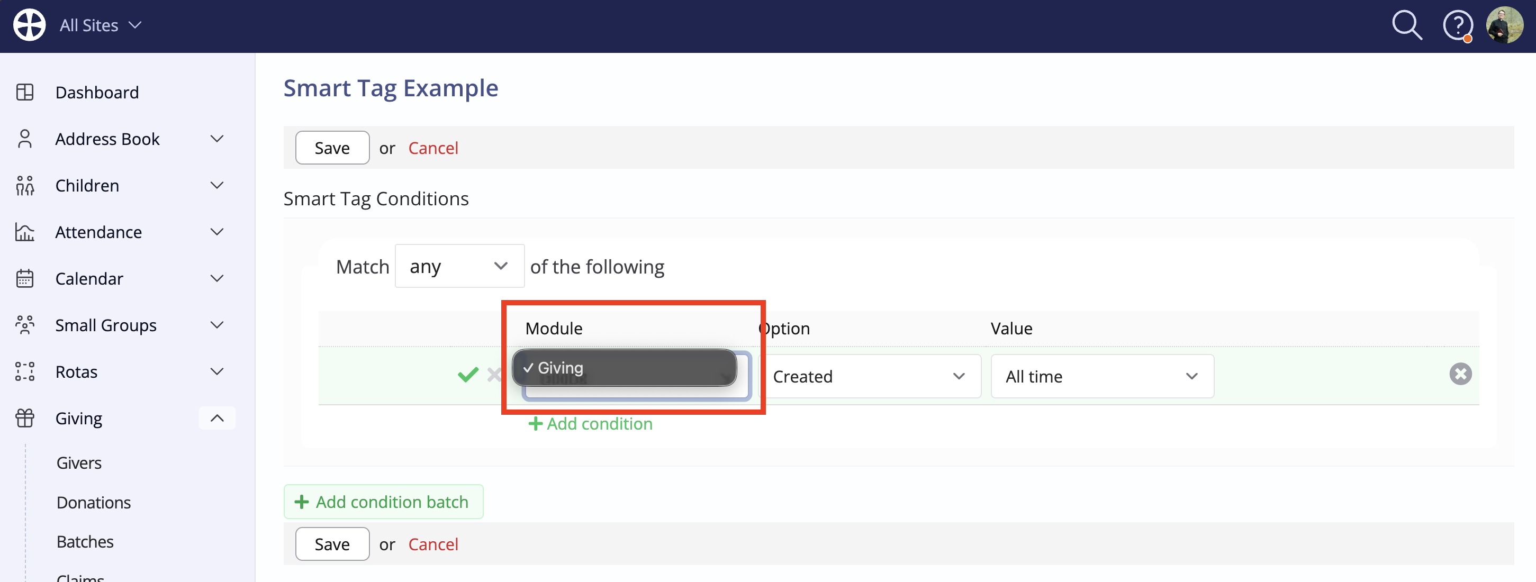Click the Dashboard grid icon
1536x582 pixels.
coord(25,93)
